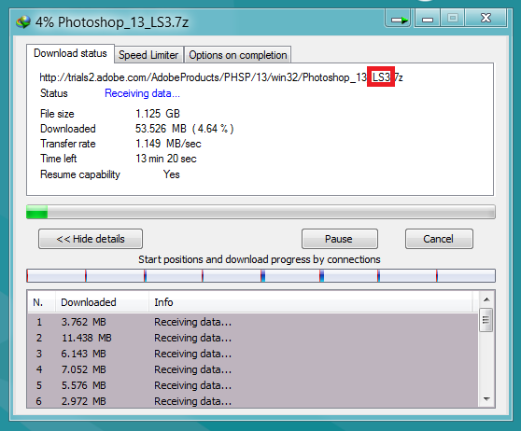Screen dimensions: 521x431
Task: Select connection row with 6.143 MB
Action: pyautogui.click(x=253, y=354)
